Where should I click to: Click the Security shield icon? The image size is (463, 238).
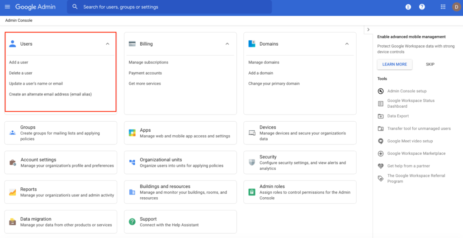pyautogui.click(x=251, y=162)
